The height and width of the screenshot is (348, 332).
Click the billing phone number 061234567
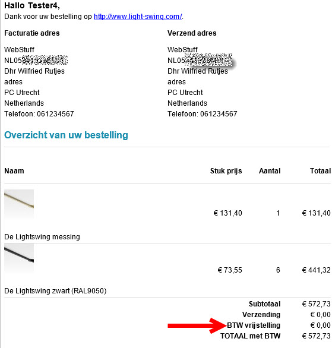pos(55,114)
